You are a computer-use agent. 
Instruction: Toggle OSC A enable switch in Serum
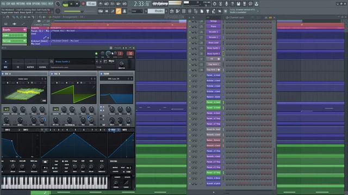pos(3,74)
